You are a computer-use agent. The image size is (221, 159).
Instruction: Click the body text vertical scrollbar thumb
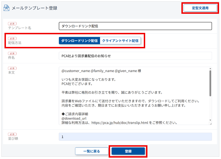210,83
